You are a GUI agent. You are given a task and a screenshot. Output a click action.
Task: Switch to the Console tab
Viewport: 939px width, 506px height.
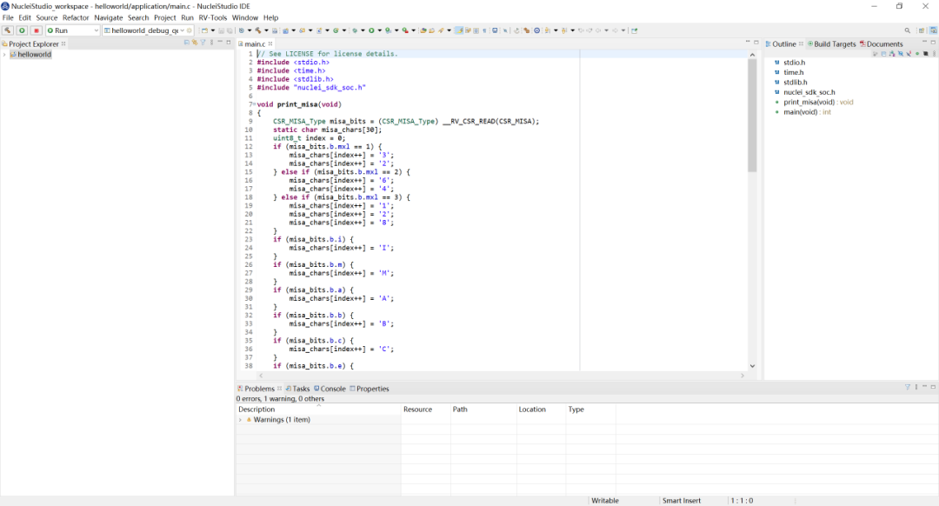point(330,389)
